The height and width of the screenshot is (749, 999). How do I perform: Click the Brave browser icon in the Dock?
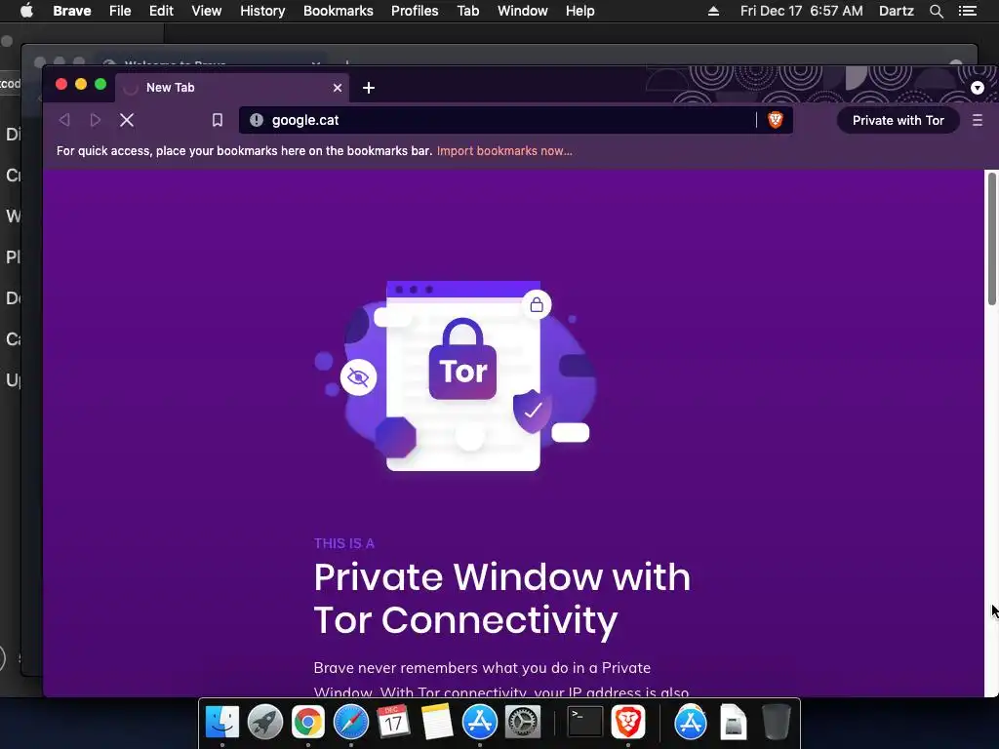(x=628, y=722)
